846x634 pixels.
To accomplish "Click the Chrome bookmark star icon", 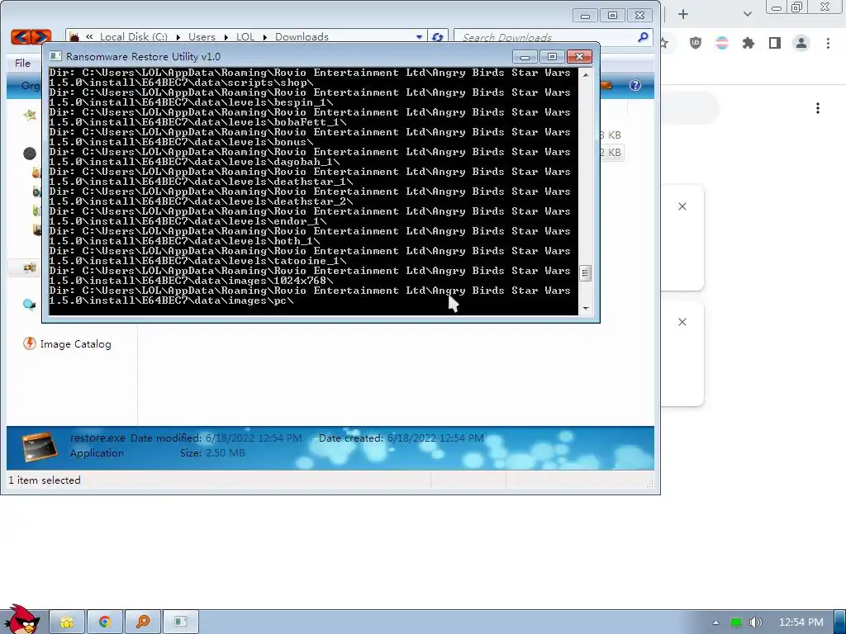I will pos(665,43).
